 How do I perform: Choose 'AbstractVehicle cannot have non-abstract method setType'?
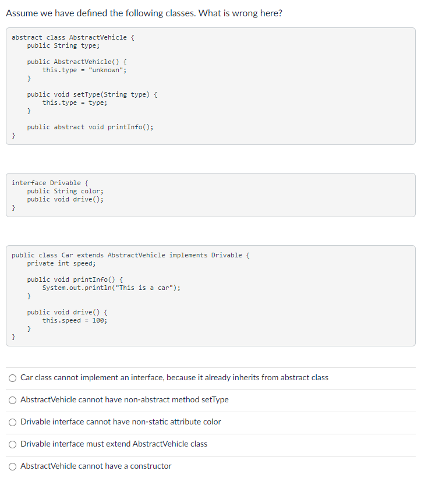click(x=12, y=400)
